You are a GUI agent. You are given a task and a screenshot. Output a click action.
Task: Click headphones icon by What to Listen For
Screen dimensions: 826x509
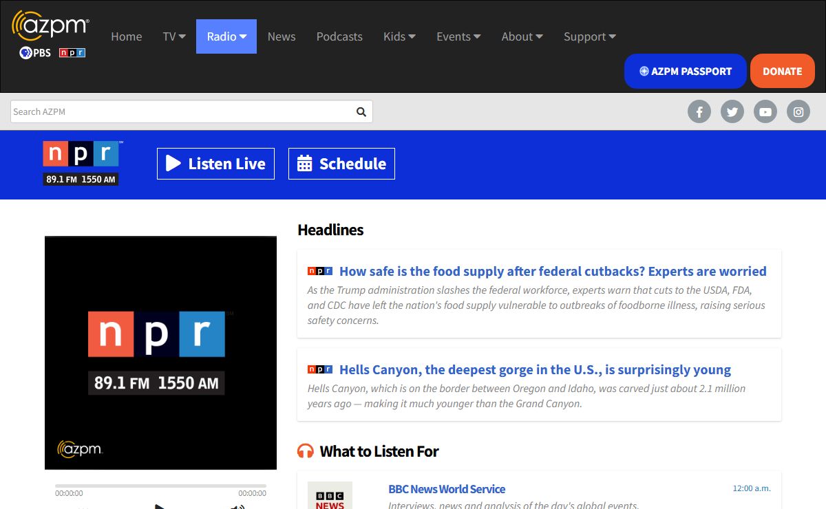(x=306, y=451)
